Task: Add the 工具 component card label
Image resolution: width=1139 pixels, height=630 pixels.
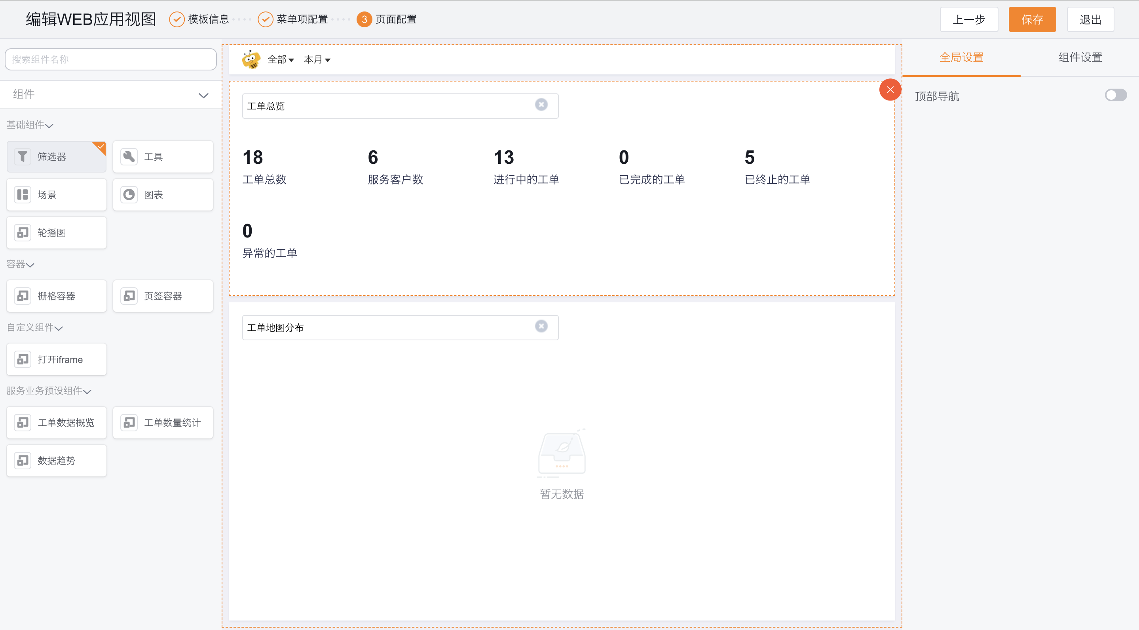Action: click(x=154, y=157)
